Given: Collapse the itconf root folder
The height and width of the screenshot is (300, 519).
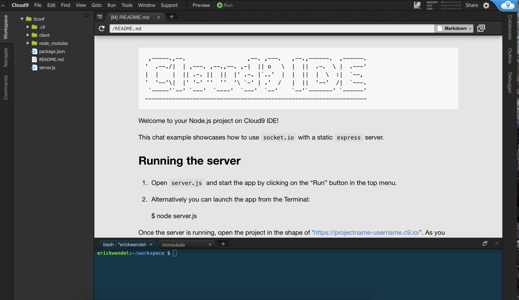Looking at the screenshot, I should 22,19.
